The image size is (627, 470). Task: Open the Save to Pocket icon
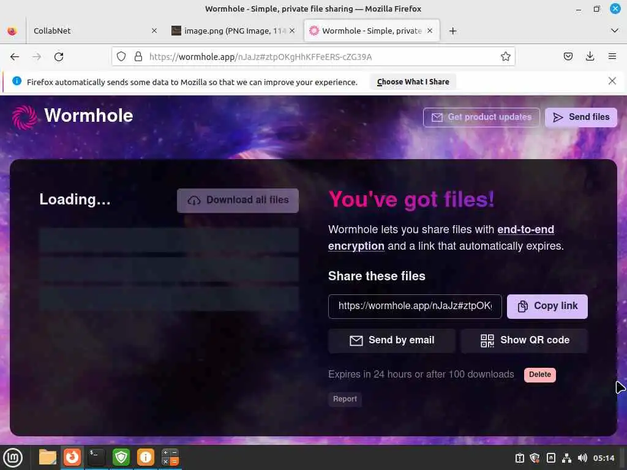click(568, 57)
